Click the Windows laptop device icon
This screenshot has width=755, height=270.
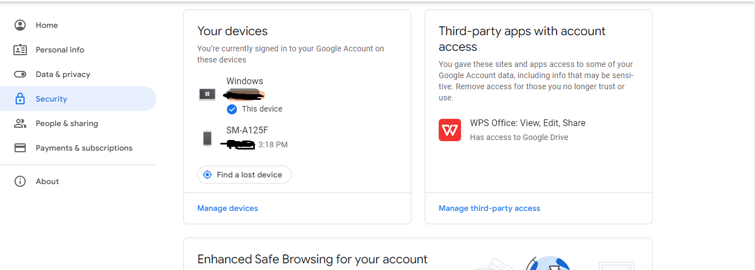coord(207,94)
